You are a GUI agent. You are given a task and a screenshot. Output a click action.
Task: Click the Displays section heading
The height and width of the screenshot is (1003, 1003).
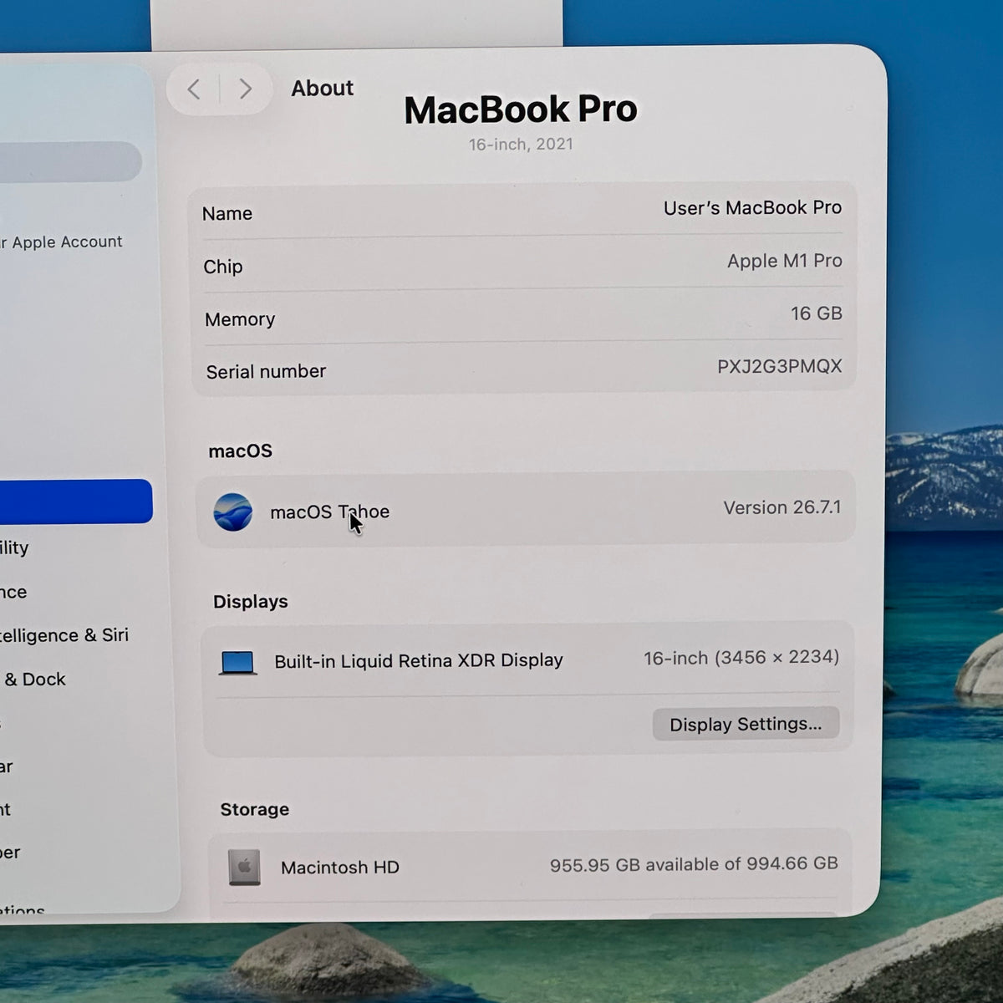(x=250, y=602)
